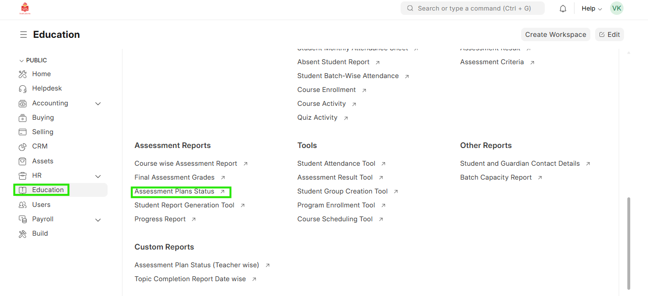The height and width of the screenshot is (296, 648).
Task: Click the Buying icon in sidebar
Action: [x=23, y=118]
